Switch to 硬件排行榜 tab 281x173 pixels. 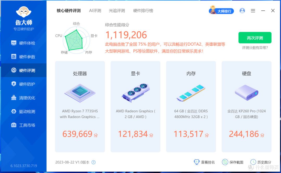pyautogui.click(x=143, y=11)
